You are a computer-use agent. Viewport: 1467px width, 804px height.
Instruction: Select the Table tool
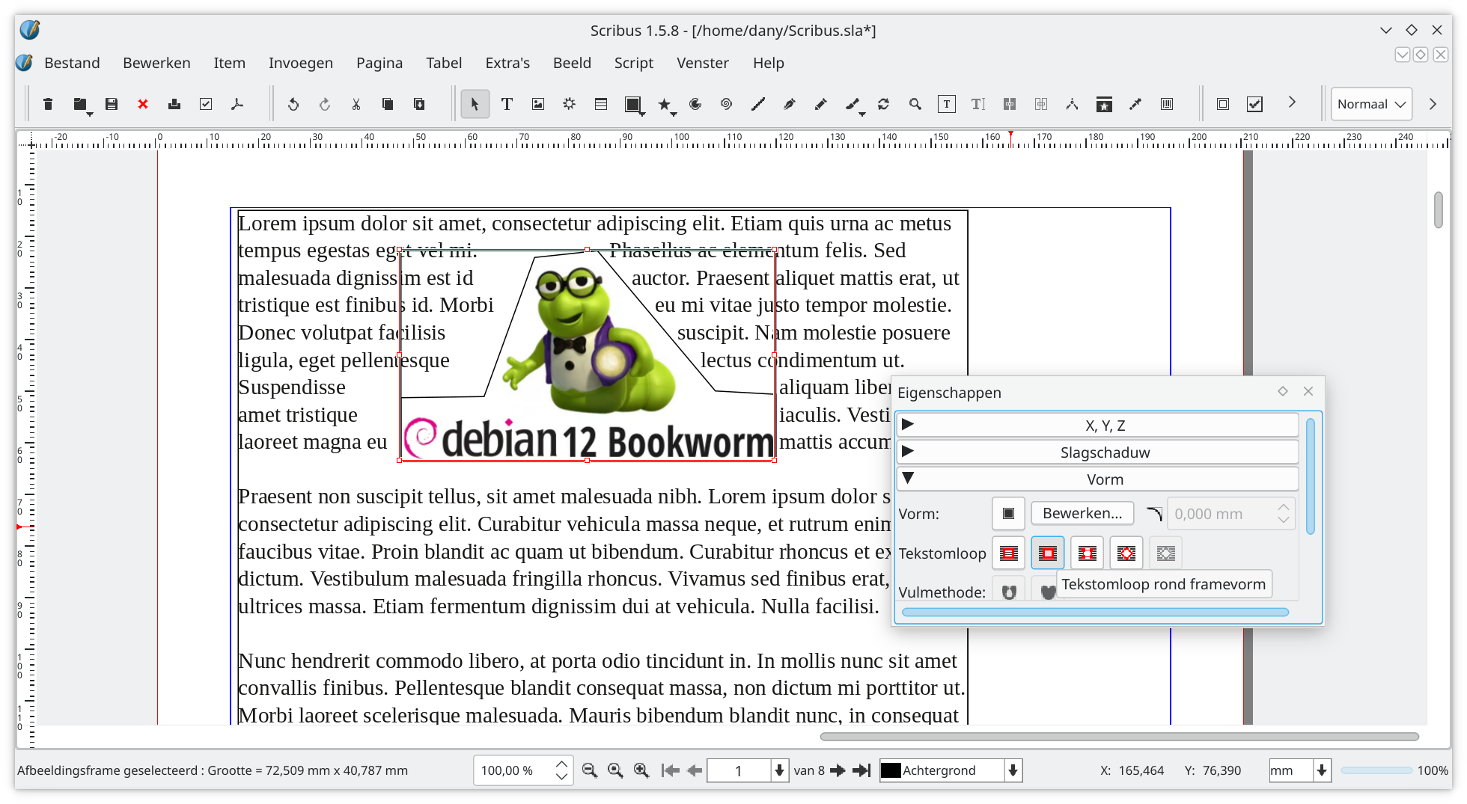point(601,104)
